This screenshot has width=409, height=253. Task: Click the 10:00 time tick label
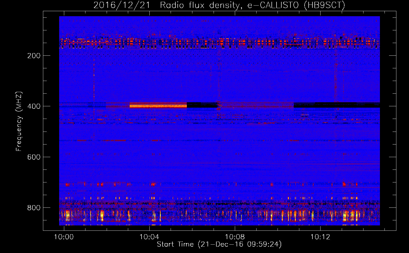point(64,237)
